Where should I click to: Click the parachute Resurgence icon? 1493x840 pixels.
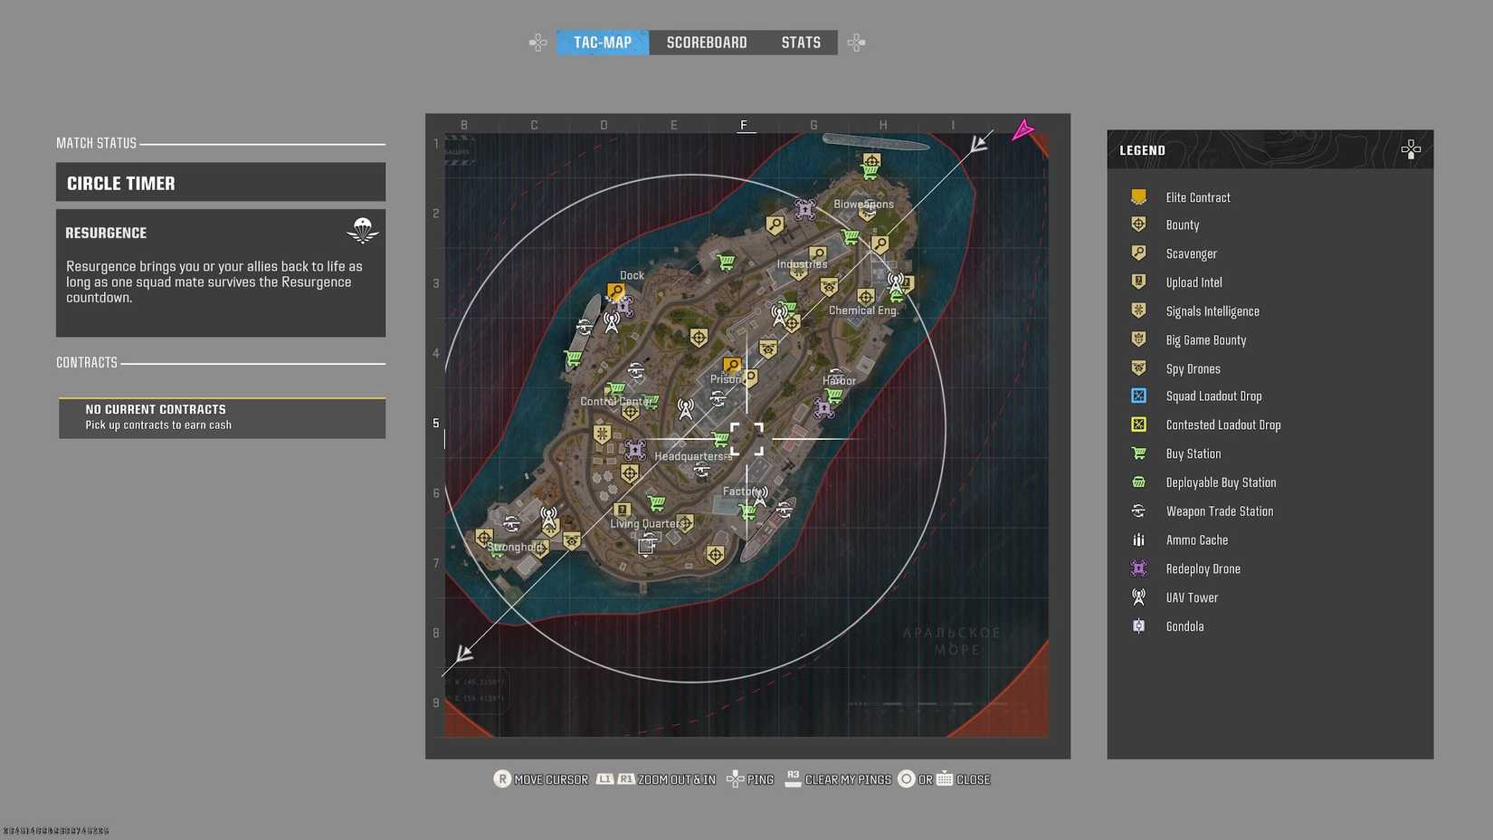(x=362, y=232)
